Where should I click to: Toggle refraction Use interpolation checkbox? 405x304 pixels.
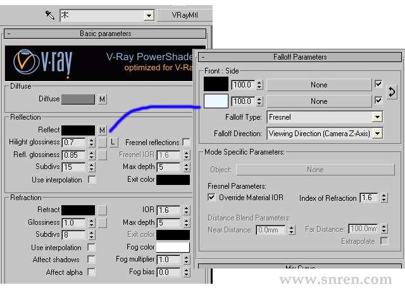(91, 248)
